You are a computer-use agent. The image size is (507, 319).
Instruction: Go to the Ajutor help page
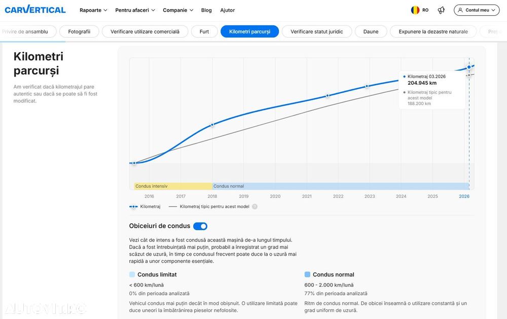[227, 10]
